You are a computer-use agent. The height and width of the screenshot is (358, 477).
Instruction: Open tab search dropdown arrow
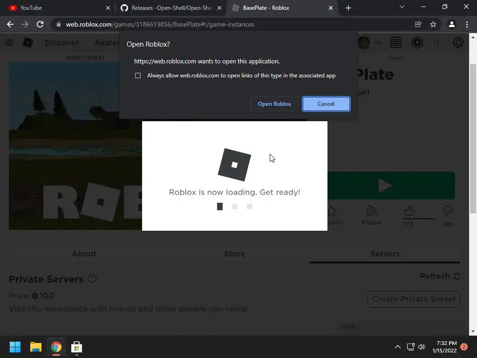point(402,7)
